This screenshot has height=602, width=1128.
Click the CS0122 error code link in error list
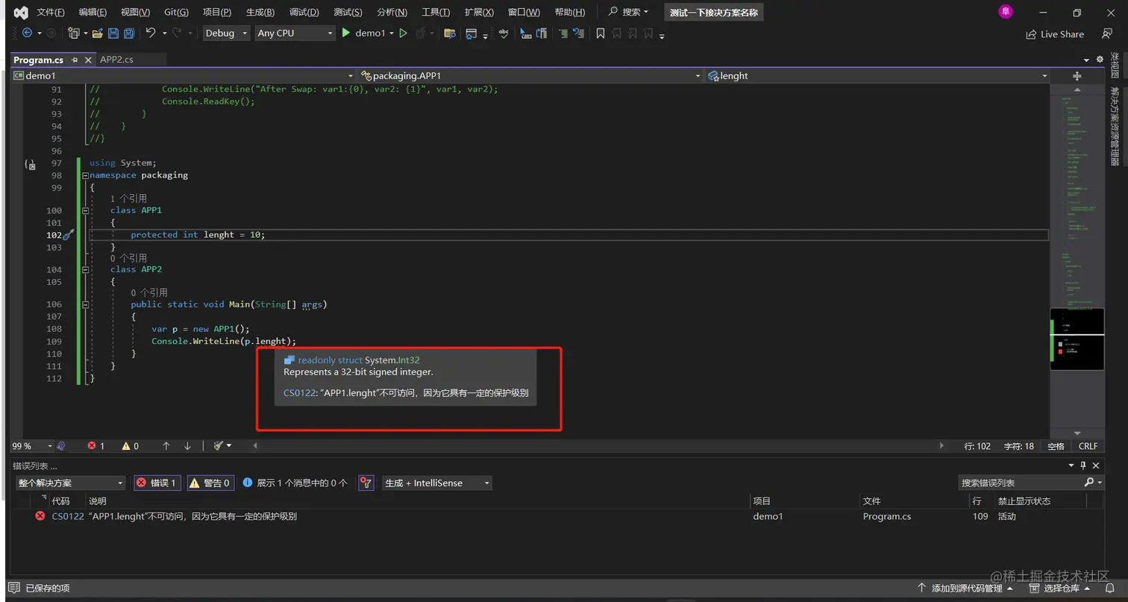point(68,516)
